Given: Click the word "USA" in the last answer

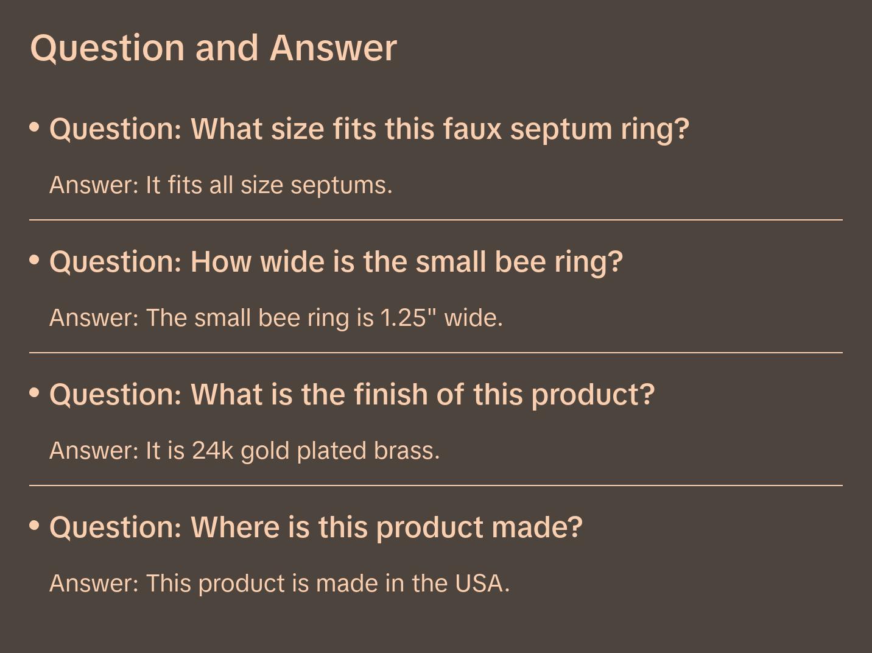Looking at the screenshot, I should point(482,584).
